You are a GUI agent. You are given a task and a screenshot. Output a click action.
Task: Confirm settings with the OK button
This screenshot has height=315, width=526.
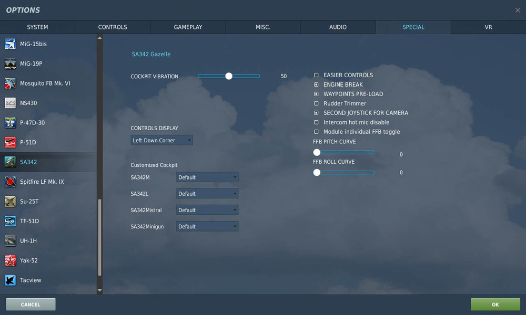click(x=495, y=304)
